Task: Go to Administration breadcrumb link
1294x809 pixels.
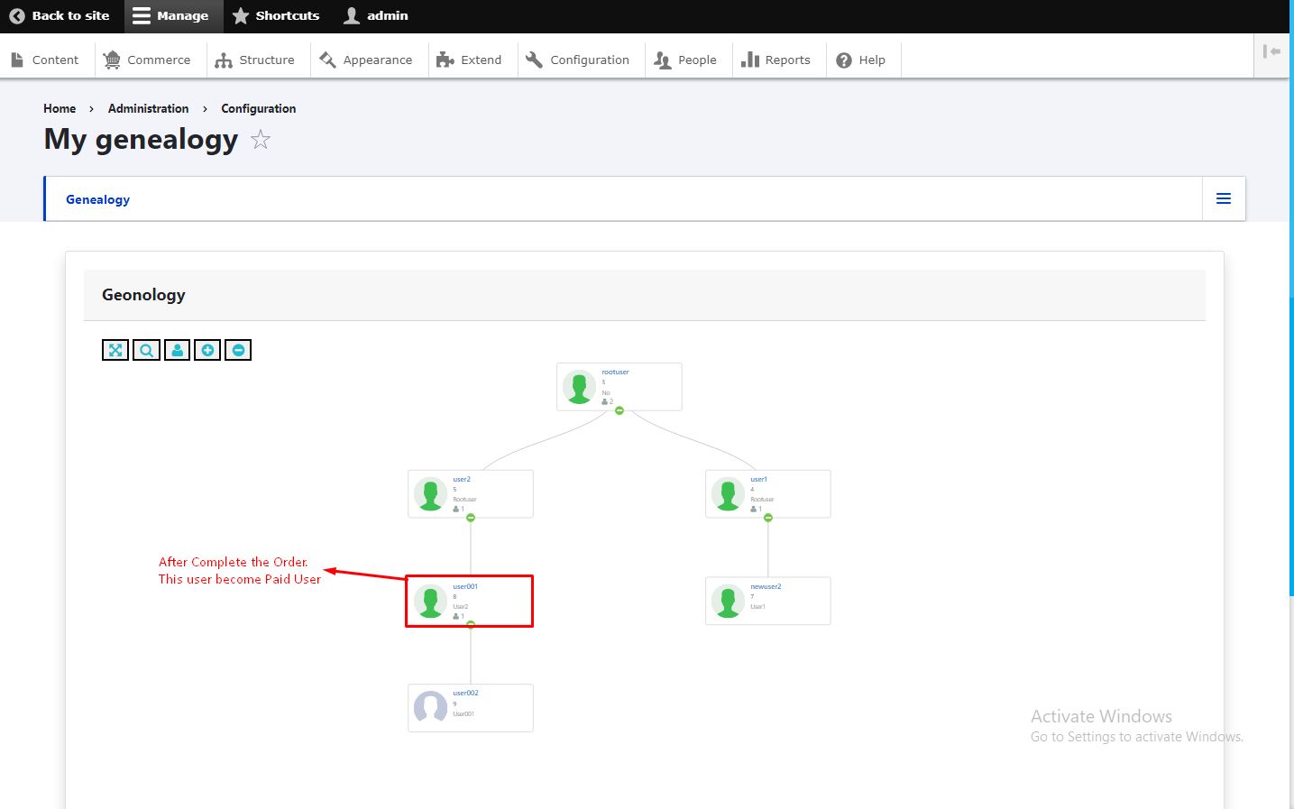Action: (x=149, y=108)
